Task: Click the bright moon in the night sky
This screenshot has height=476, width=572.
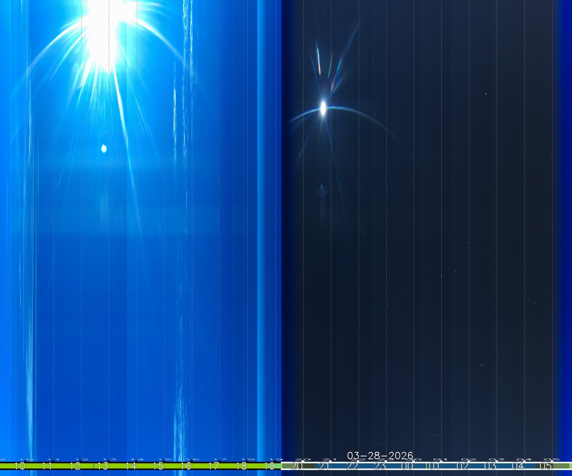Action: [323, 108]
